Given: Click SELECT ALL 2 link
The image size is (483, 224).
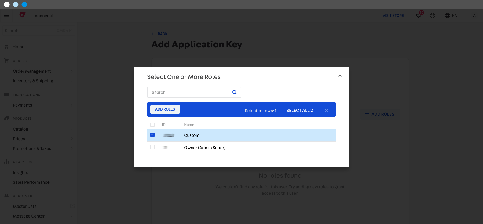Looking at the screenshot, I should point(299,111).
